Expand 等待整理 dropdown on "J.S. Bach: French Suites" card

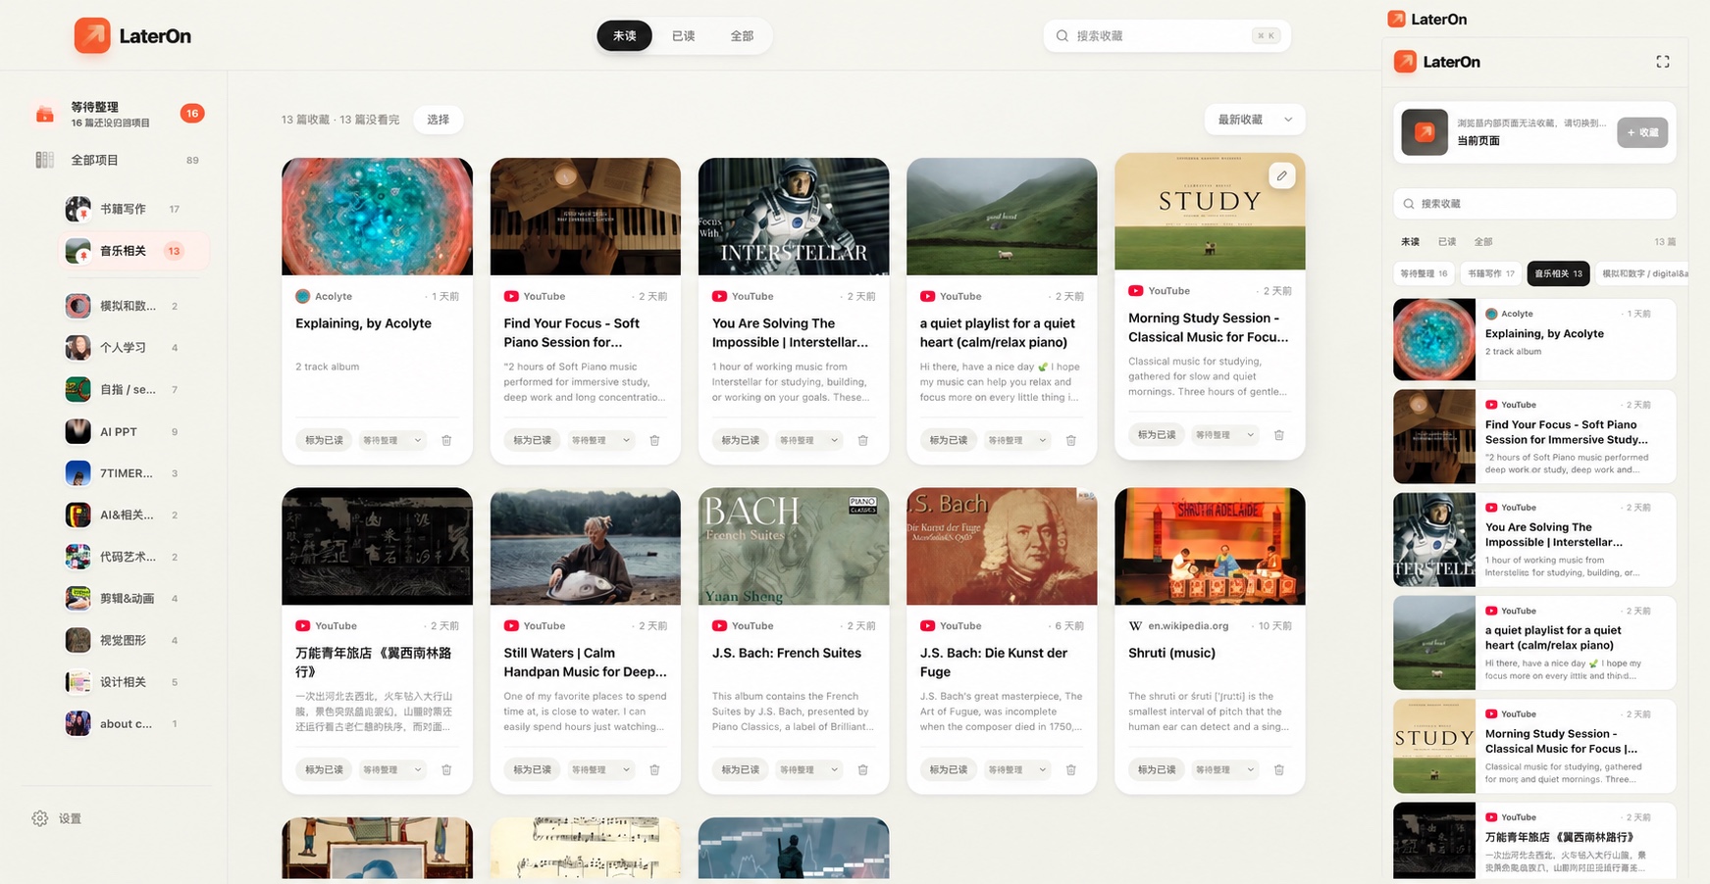click(x=809, y=770)
